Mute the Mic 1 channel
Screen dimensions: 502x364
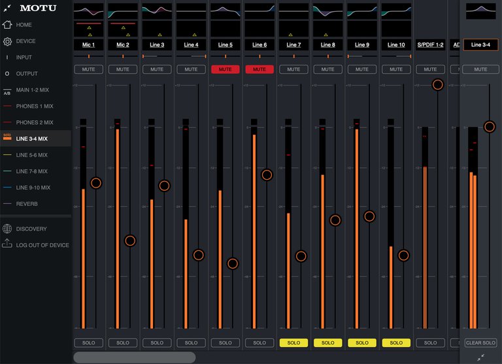pyautogui.click(x=89, y=69)
